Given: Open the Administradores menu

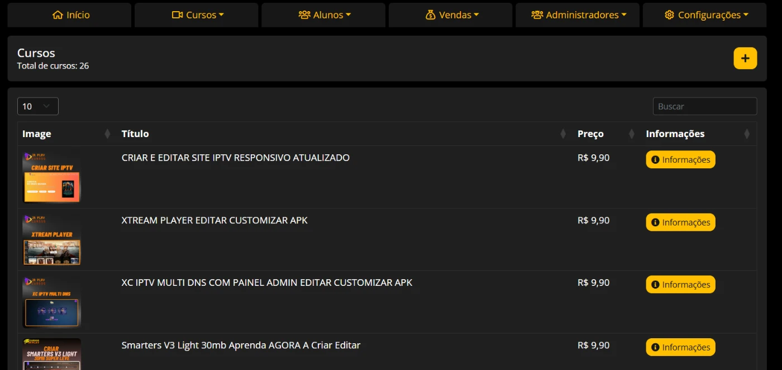Looking at the screenshot, I should (x=578, y=15).
